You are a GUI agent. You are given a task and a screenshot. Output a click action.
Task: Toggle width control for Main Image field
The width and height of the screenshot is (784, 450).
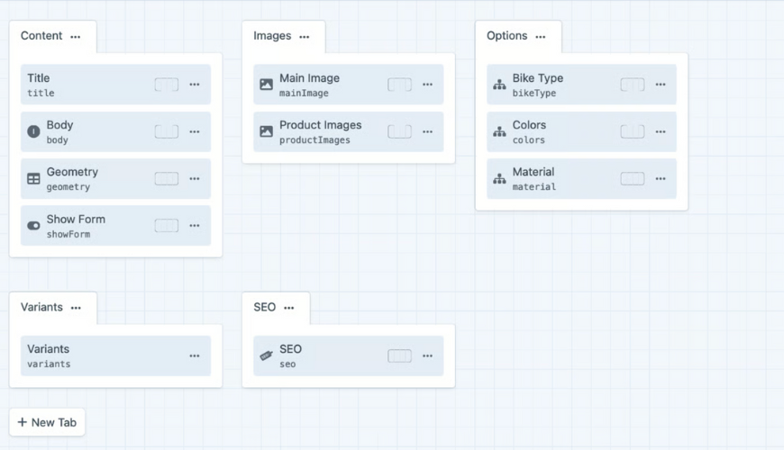tap(399, 85)
